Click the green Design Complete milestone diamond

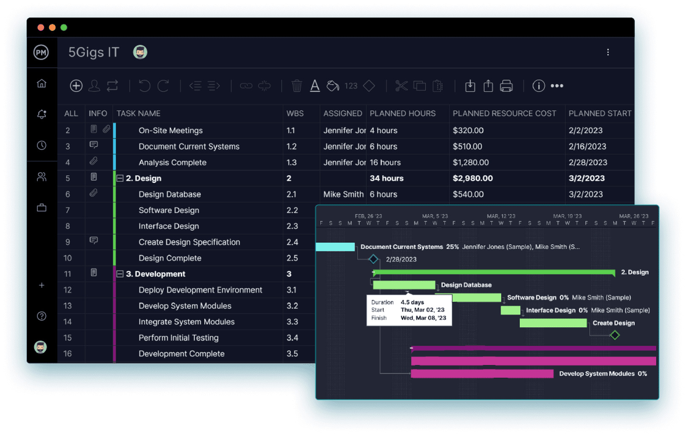pyautogui.click(x=615, y=335)
